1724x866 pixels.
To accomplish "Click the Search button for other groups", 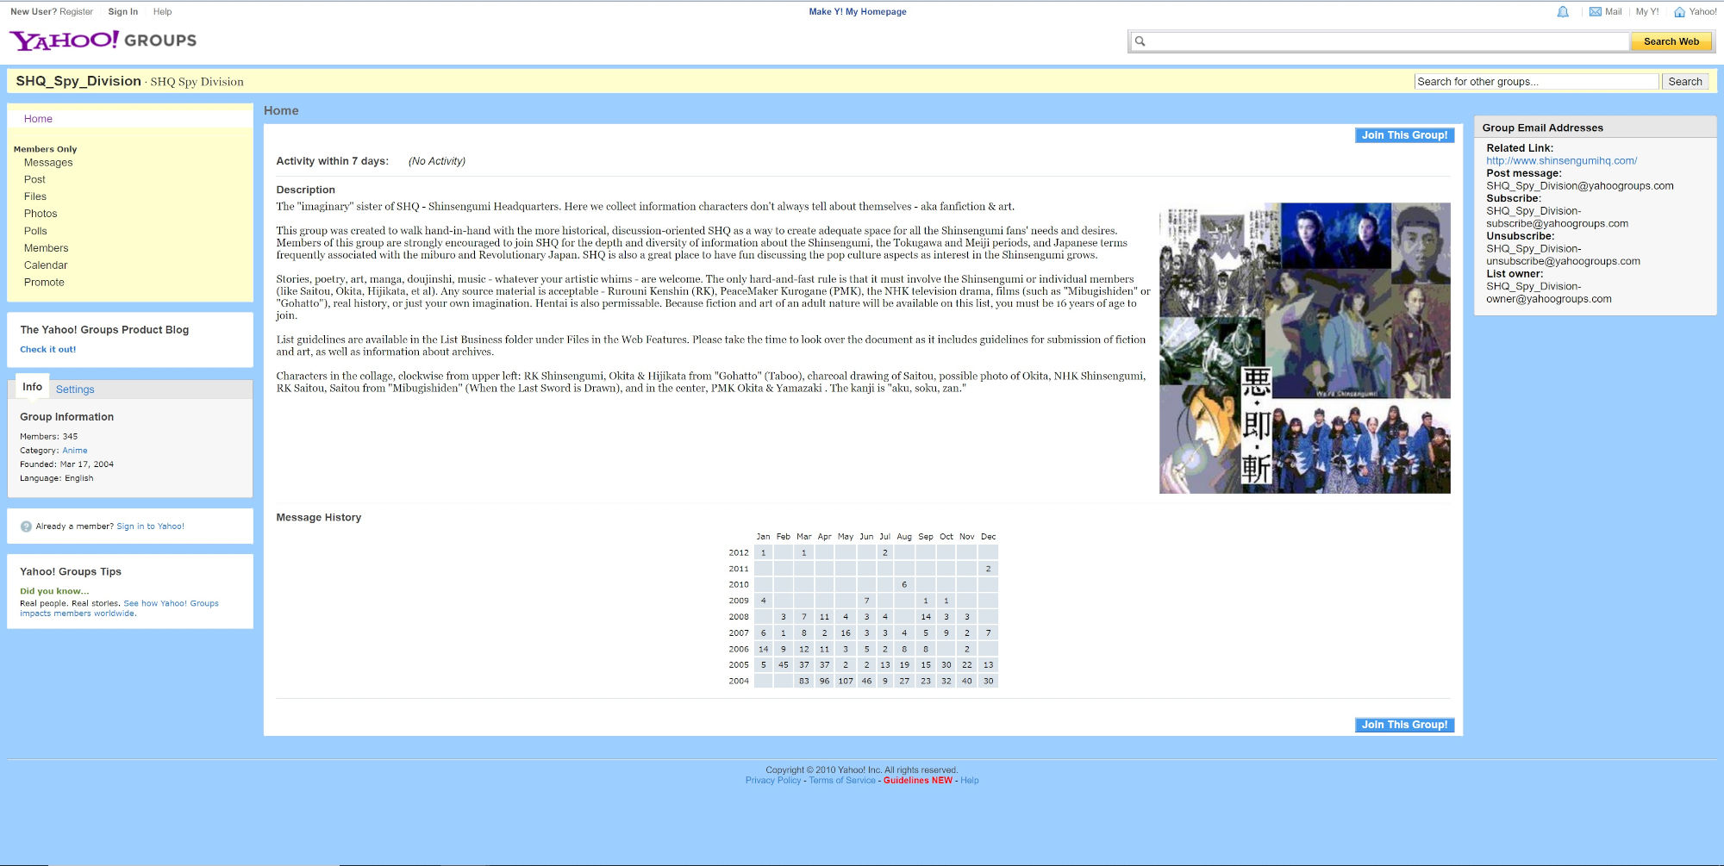I will coord(1684,82).
